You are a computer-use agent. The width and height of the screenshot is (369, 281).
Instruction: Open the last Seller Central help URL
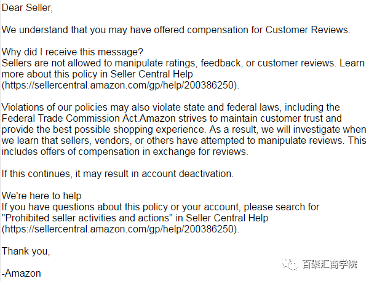click(x=120, y=229)
